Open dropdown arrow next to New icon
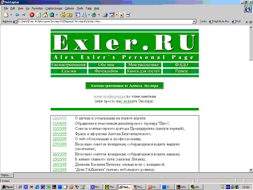The height and width of the screenshot is (190, 253). (11, 15)
